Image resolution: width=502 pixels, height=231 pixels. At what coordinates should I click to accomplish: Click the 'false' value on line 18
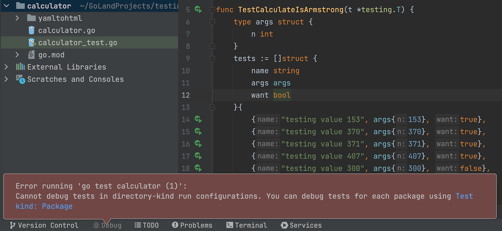pos(471,168)
